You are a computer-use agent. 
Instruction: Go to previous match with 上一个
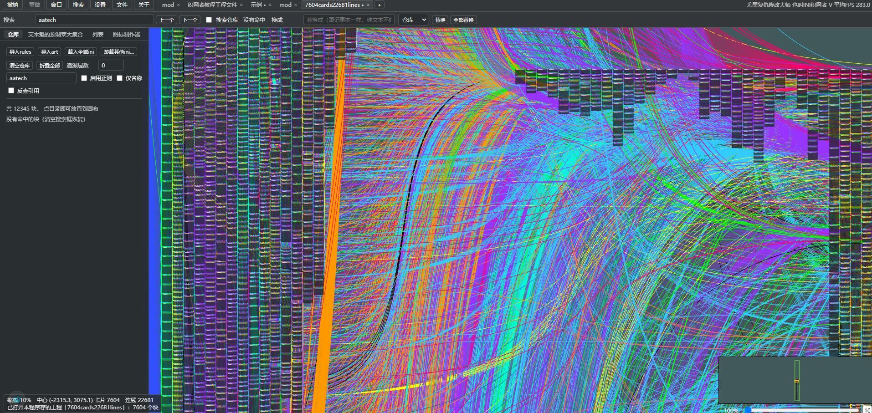166,20
